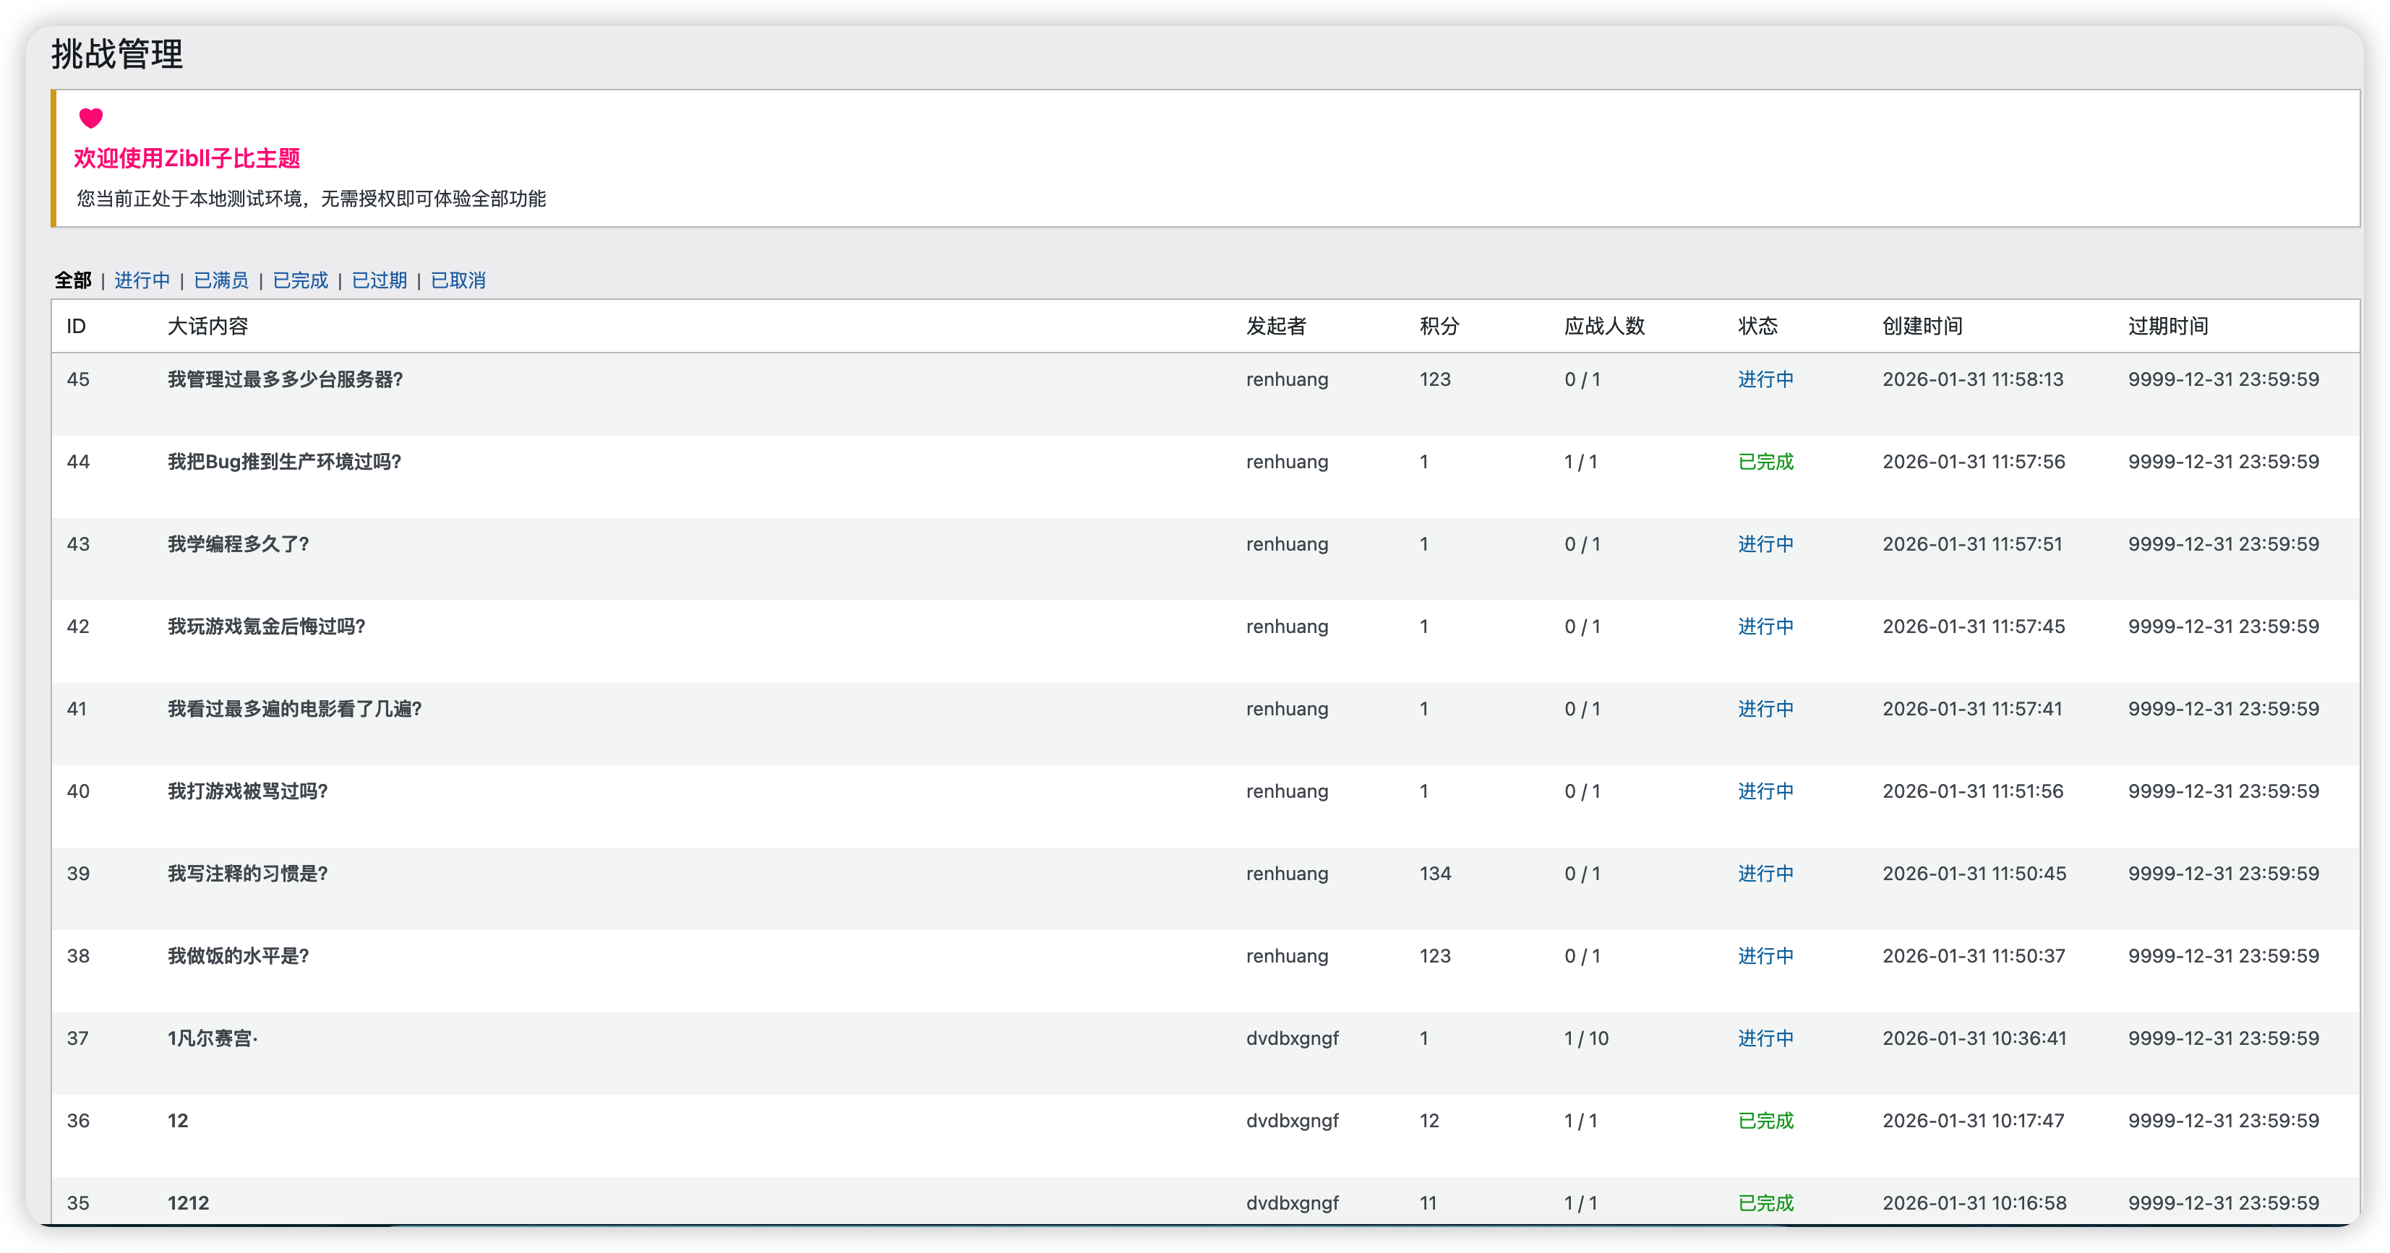Filter challenges by 进行中 status
2390x1253 pixels.
click(x=142, y=280)
